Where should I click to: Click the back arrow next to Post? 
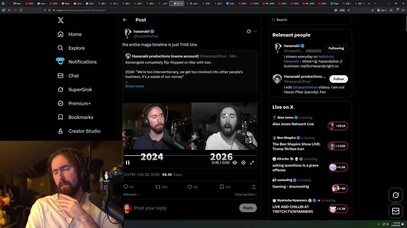[125, 20]
